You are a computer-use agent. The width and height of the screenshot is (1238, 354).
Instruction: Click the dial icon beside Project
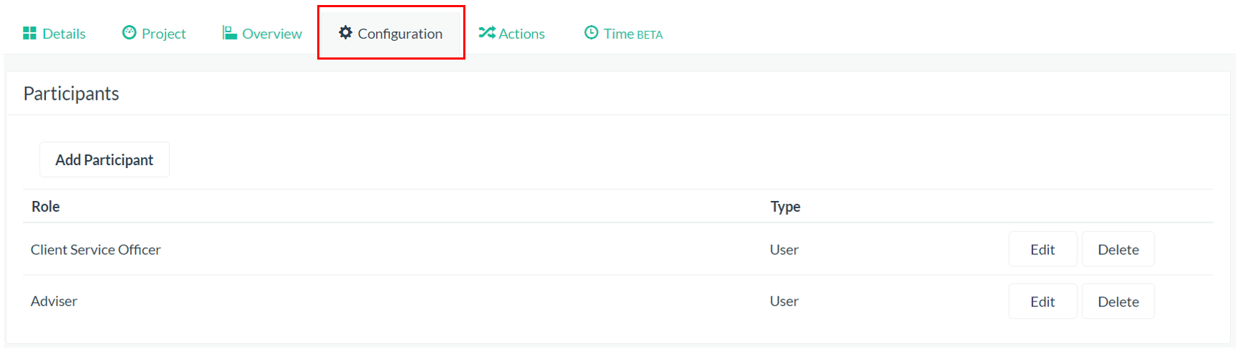click(x=129, y=32)
